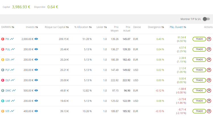Sort by Risque sur Capital header
The image size is (213, 122).
point(67,27)
